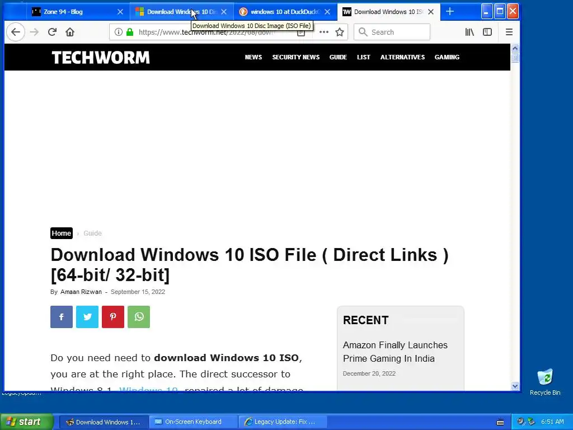The width and height of the screenshot is (573, 430).
Task: Click the 6:51 AM system clock
Action: click(x=552, y=422)
